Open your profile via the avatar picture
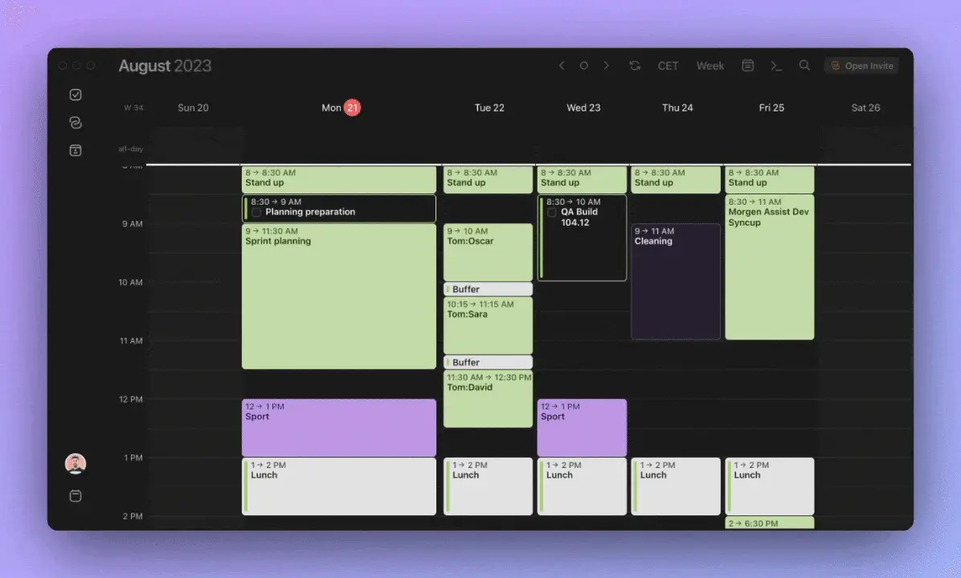This screenshot has height=578, width=961. pyautogui.click(x=75, y=463)
